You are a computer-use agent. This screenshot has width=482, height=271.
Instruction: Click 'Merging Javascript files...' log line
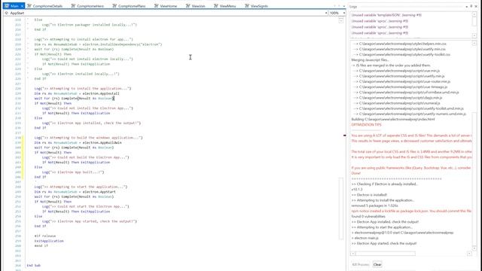tap(371, 60)
